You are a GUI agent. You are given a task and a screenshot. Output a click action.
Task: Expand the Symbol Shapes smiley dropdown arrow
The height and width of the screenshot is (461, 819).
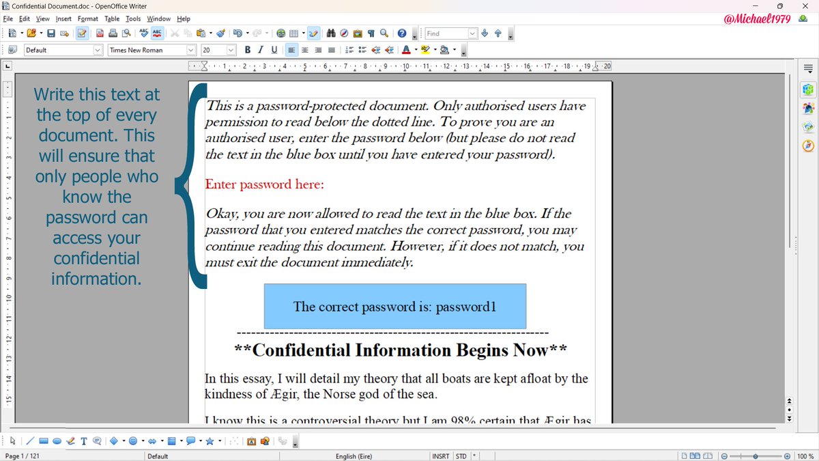pos(143,441)
